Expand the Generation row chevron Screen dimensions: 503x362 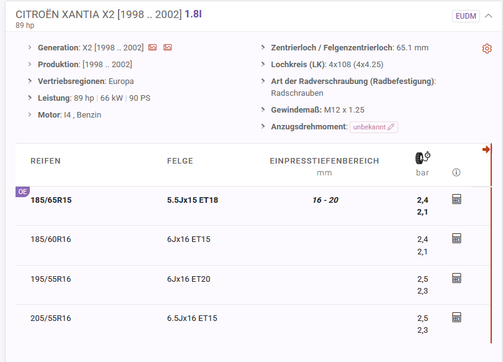(x=30, y=47)
